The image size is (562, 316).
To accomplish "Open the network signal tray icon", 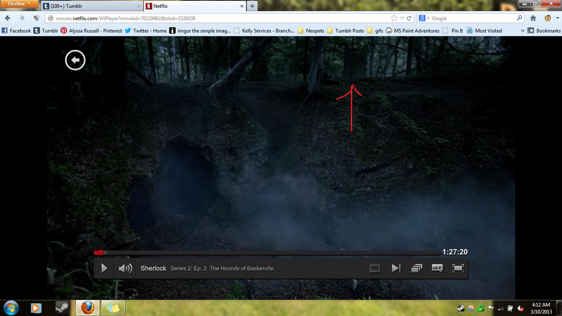I will point(501,308).
